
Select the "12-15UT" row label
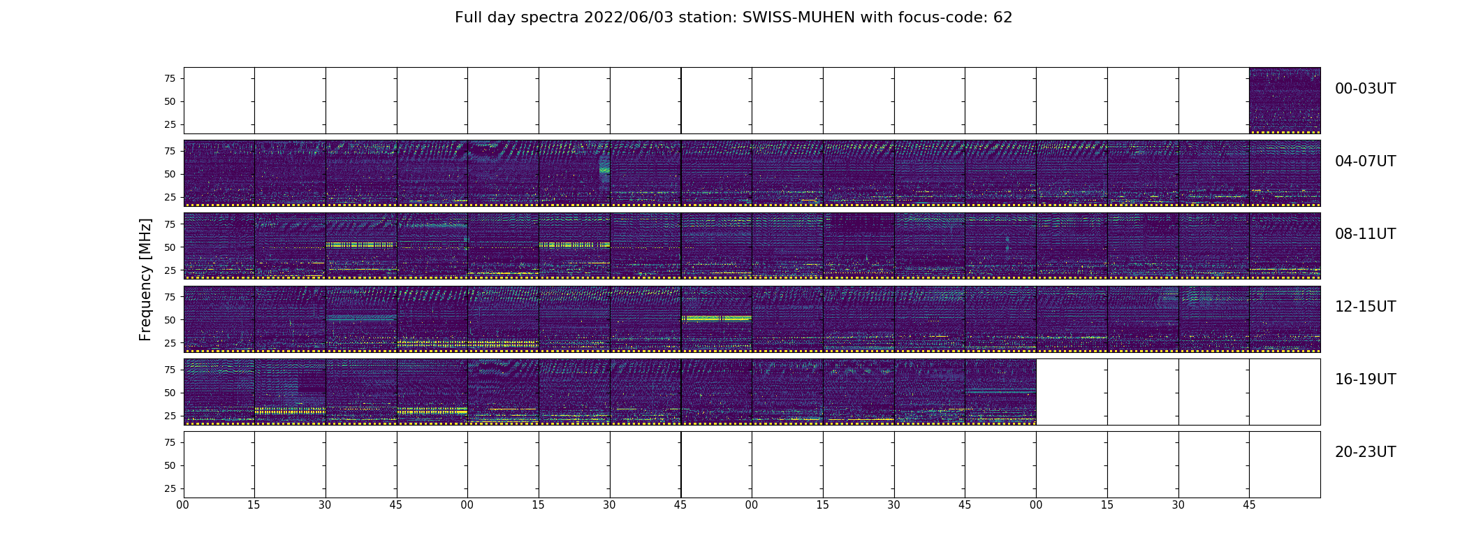[1365, 307]
